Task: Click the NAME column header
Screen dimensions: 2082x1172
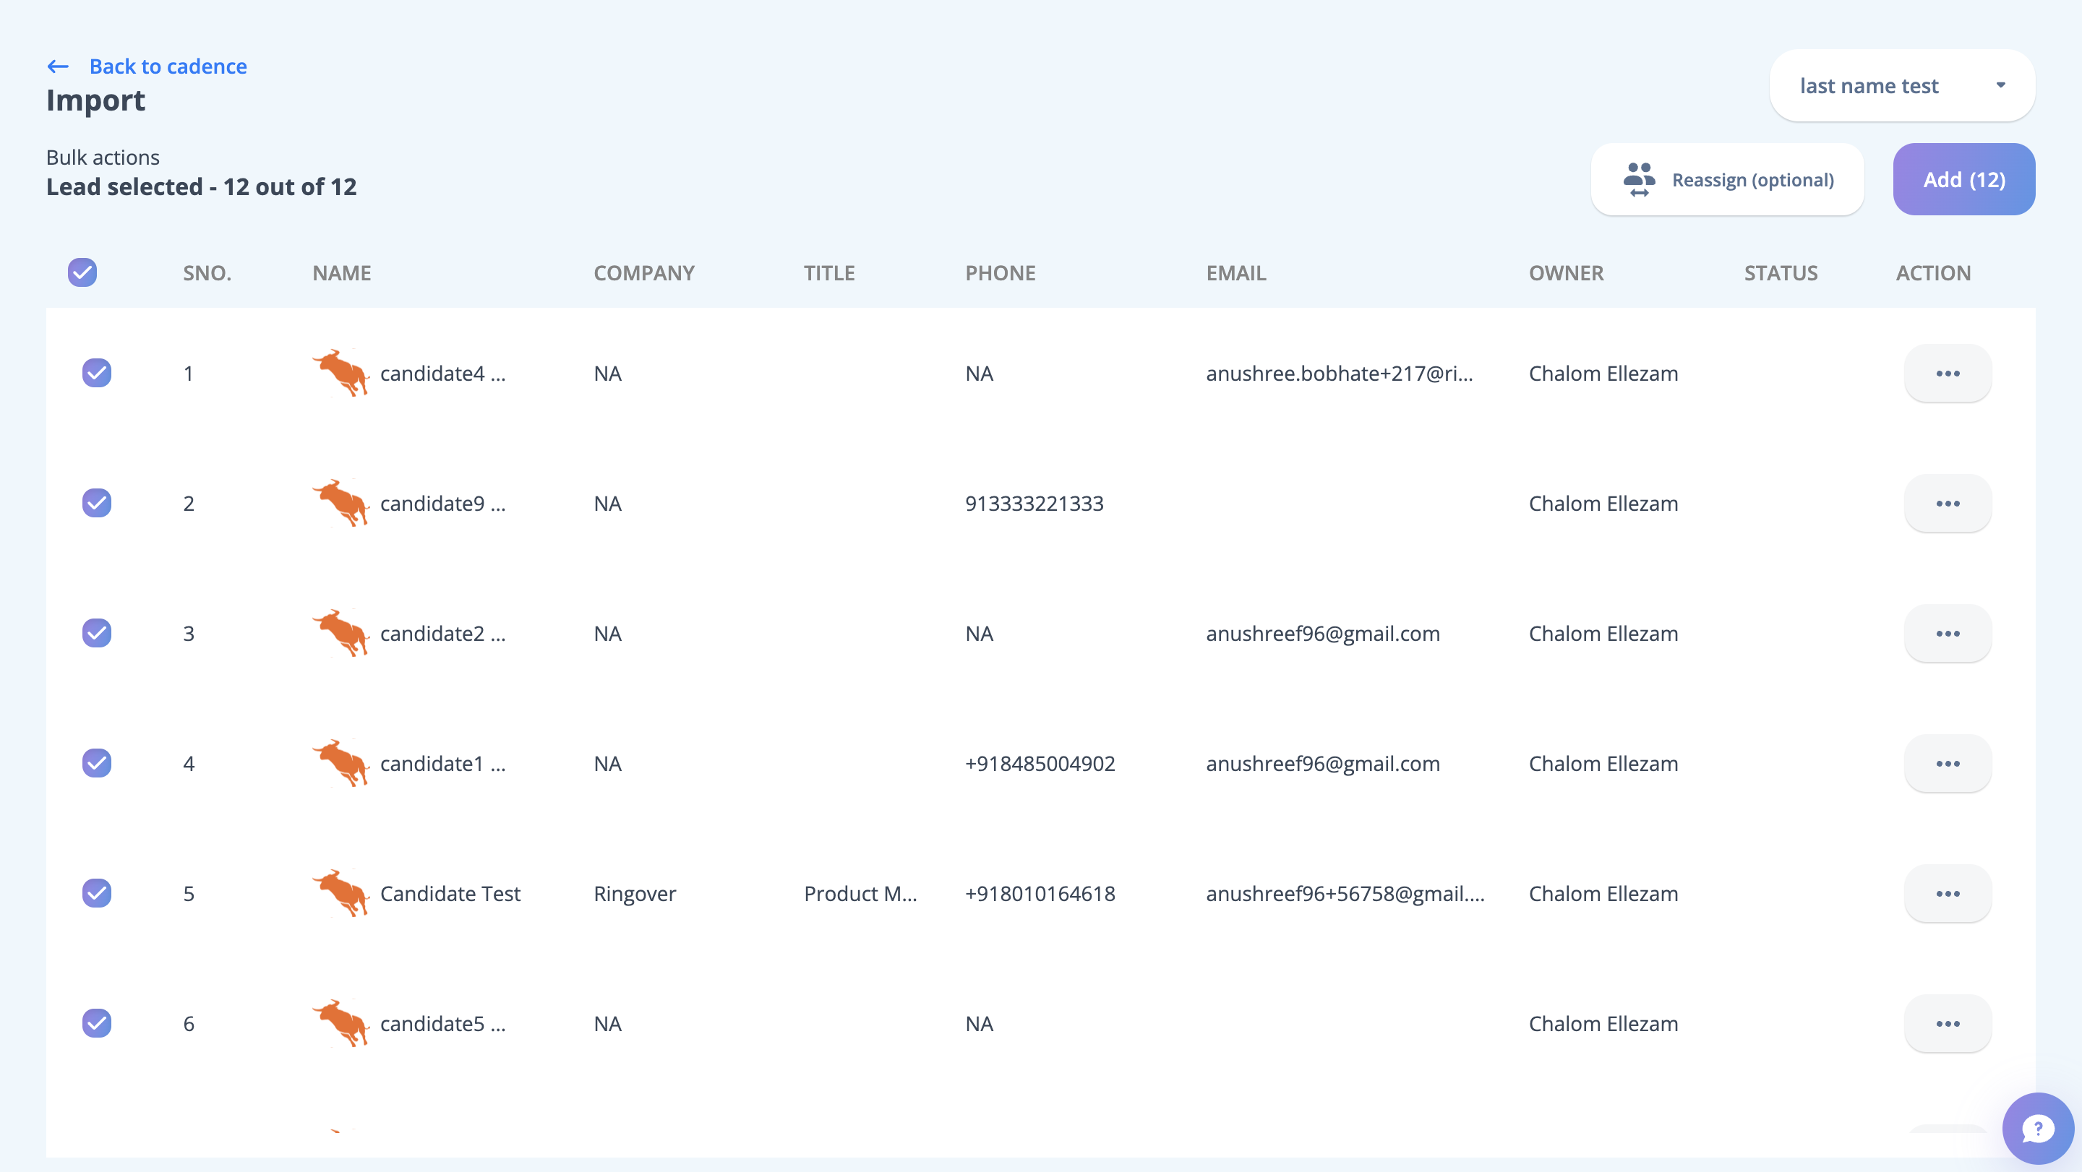Action: click(x=342, y=273)
